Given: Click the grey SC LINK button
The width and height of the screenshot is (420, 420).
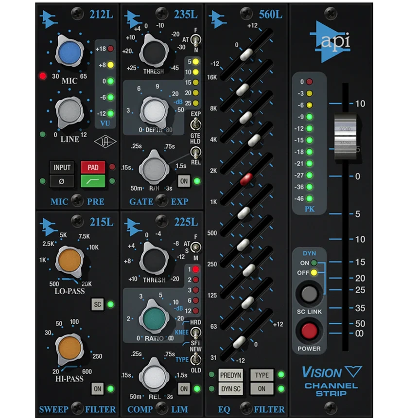Looking at the screenshot, I should pos(309,294).
